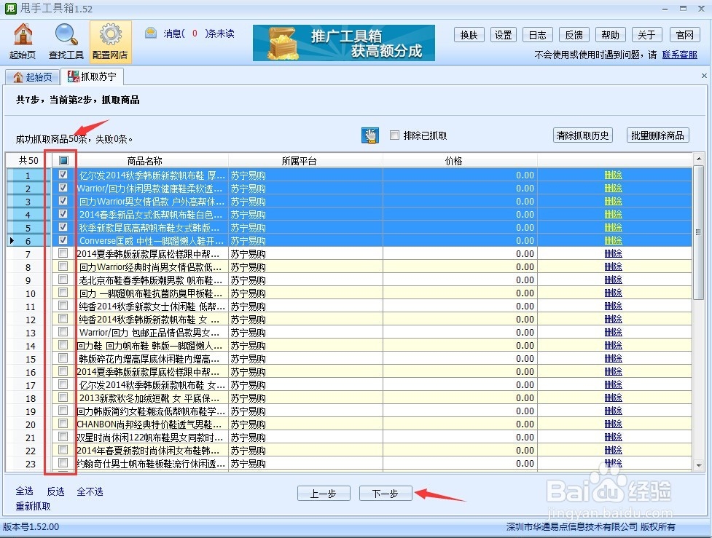Switch to the 起始页 tab

(32, 77)
